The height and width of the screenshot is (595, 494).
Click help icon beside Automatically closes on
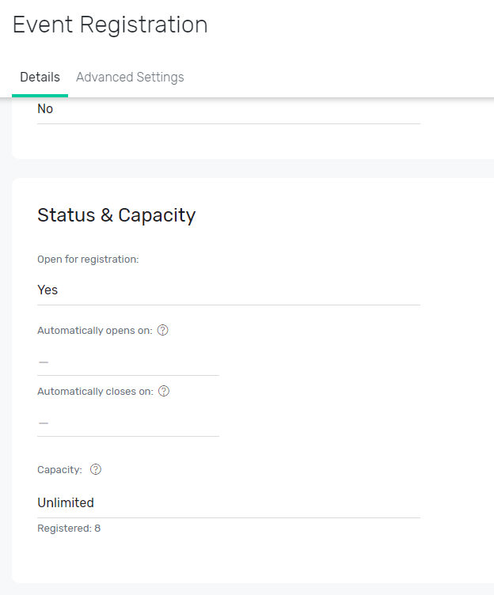point(164,392)
